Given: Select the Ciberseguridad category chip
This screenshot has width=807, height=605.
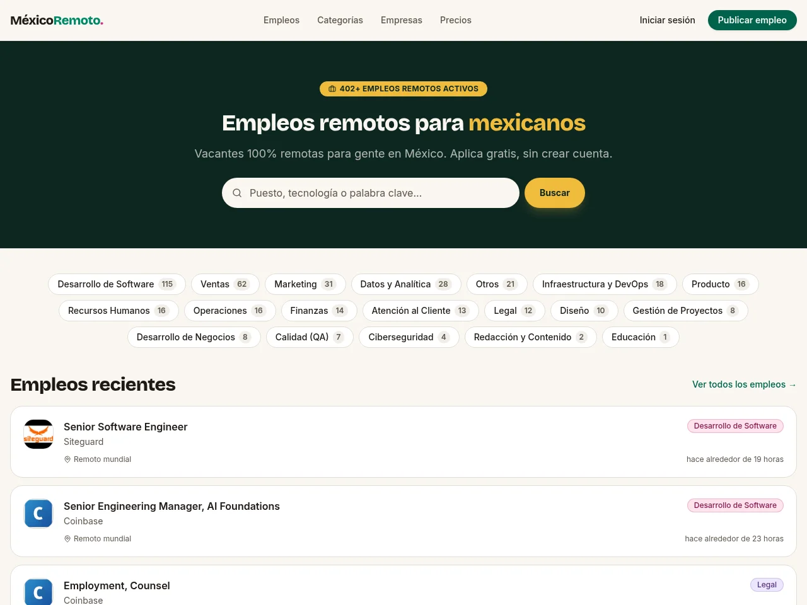Looking at the screenshot, I should click(x=409, y=337).
